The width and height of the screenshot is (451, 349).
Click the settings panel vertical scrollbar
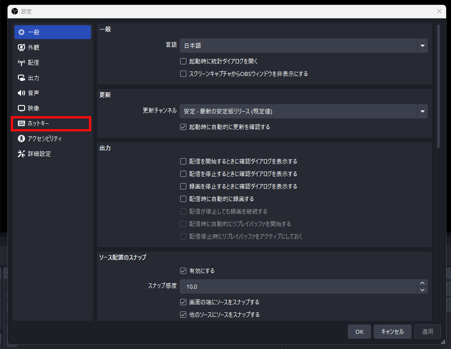[x=438, y=85]
